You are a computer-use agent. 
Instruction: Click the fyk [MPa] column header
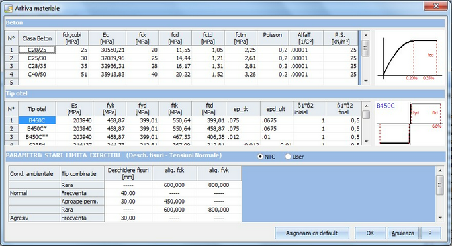tap(110, 109)
